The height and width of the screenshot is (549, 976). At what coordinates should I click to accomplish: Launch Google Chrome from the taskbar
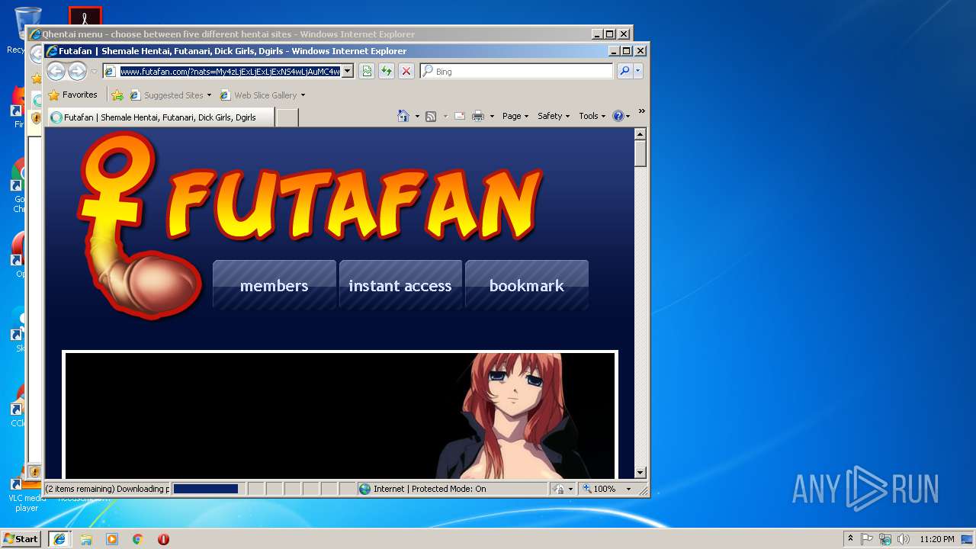(138, 539)
